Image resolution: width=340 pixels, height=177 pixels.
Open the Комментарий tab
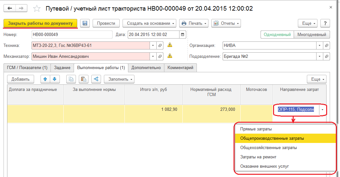click(180, 67)
